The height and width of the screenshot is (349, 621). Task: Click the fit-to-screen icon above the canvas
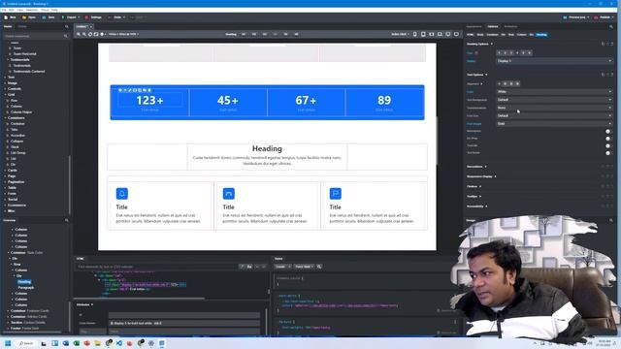point(96,35)
